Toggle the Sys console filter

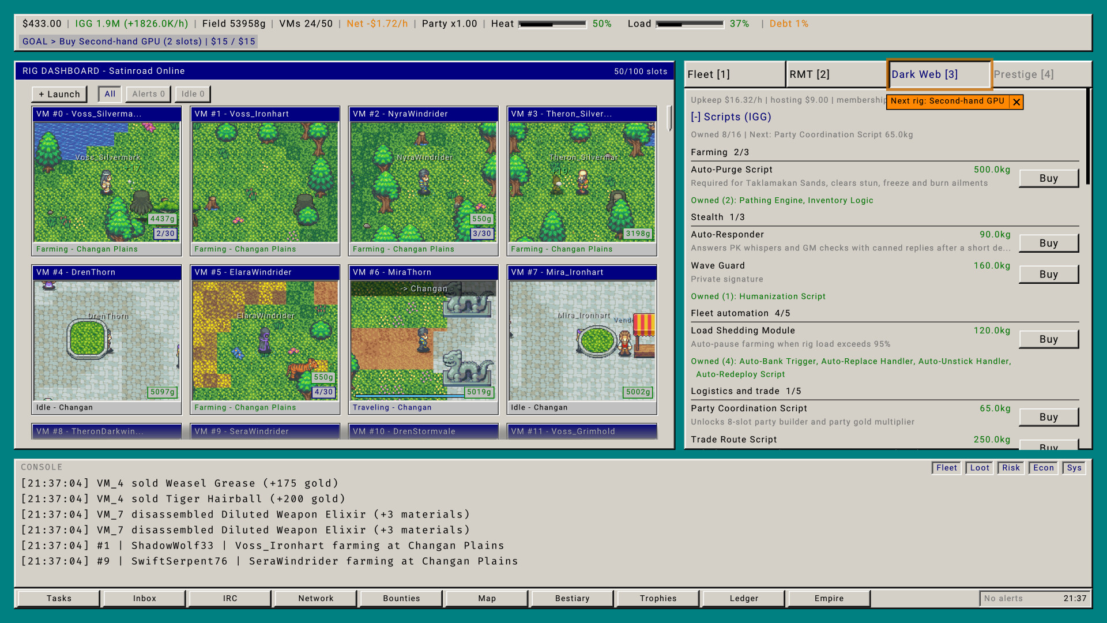point(1074,468)
